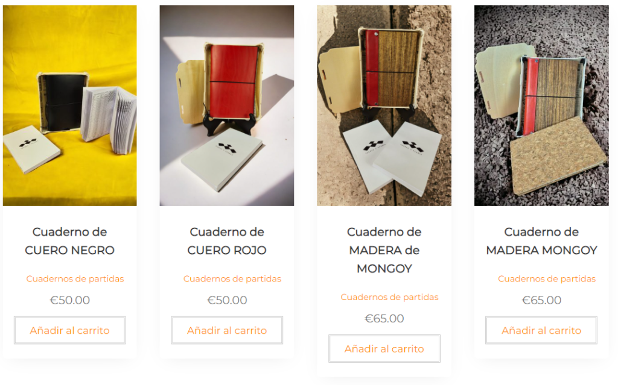Viewport: 618px width, 385px height.
Task: View the Madera de Mongoy notebook photo
Action: click(384, 105)
